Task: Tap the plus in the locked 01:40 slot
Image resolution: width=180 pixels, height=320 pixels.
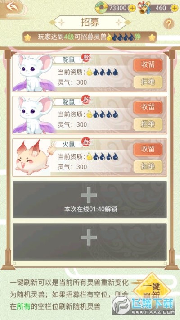Action: (89, 195)
